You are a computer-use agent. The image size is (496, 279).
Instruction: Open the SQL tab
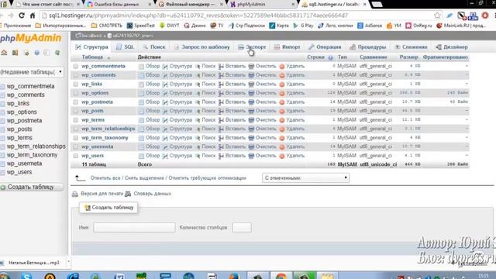coord(126,47)
